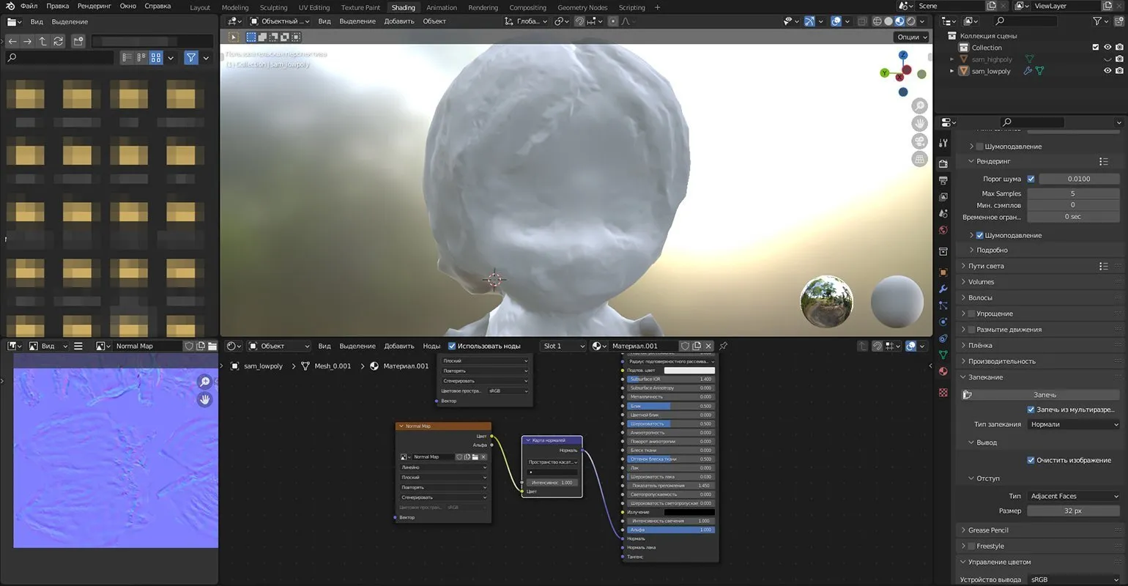Open the Slot 1 dropdown
The image size is (1128, 586).
click(x=563, y=346)
